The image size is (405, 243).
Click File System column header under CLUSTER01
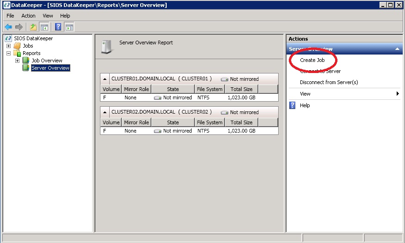pos(210,89)
